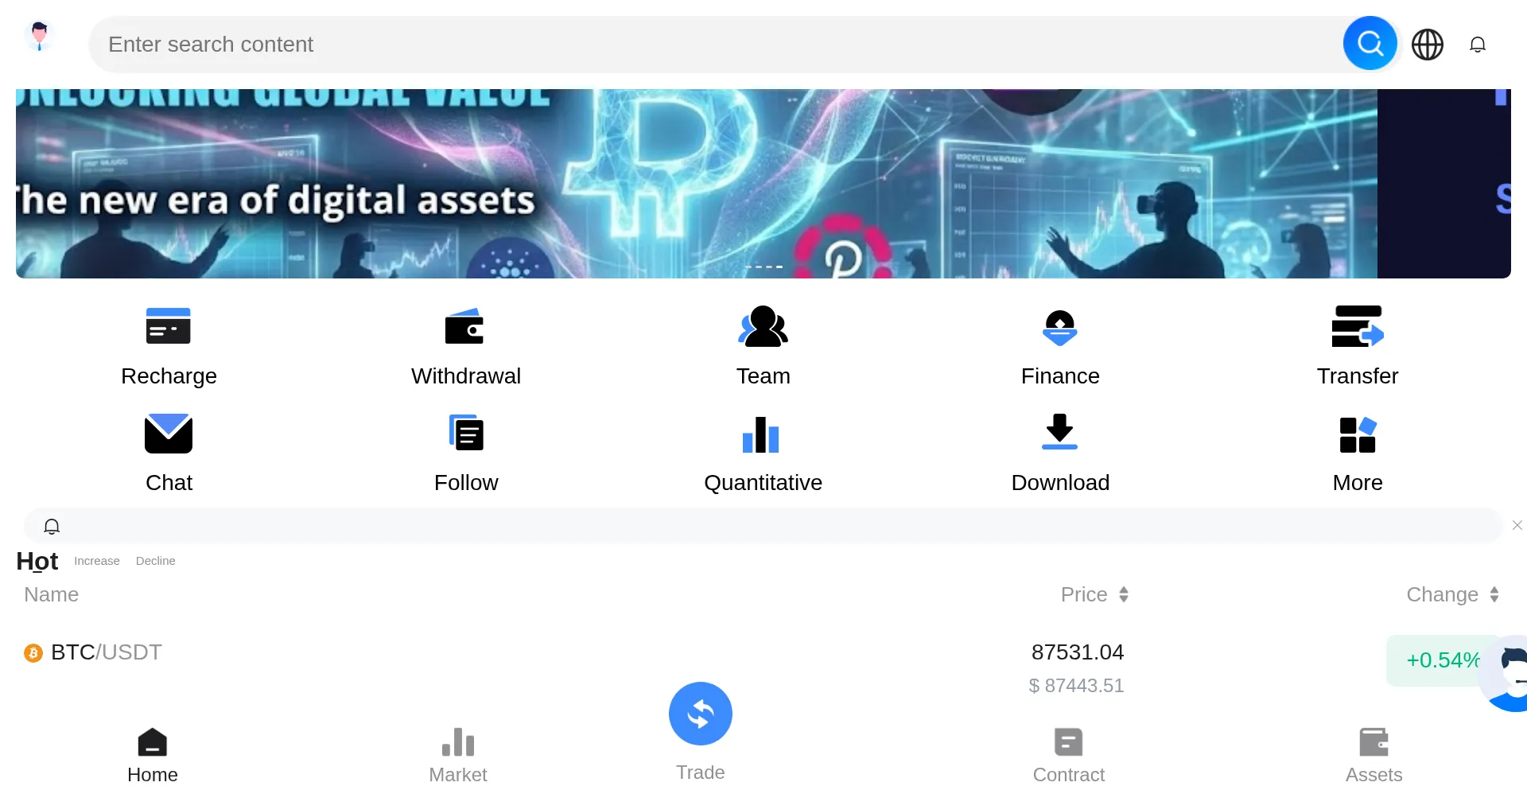Viewport: 1527px width, 790px height.
Task: Open the Withdrawal wallet icon
Action: tap(465, 326)
